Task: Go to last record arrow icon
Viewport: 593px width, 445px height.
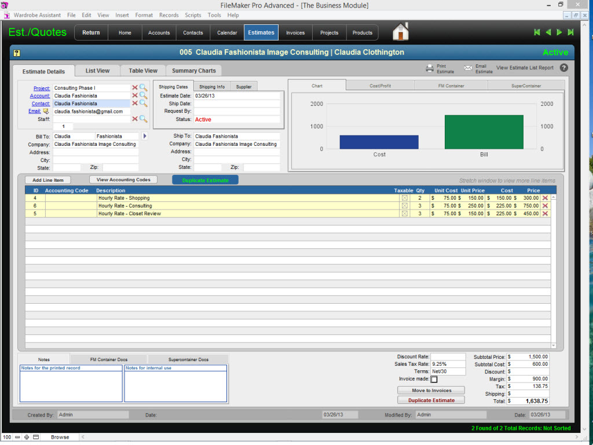Action: click(570, 32)
